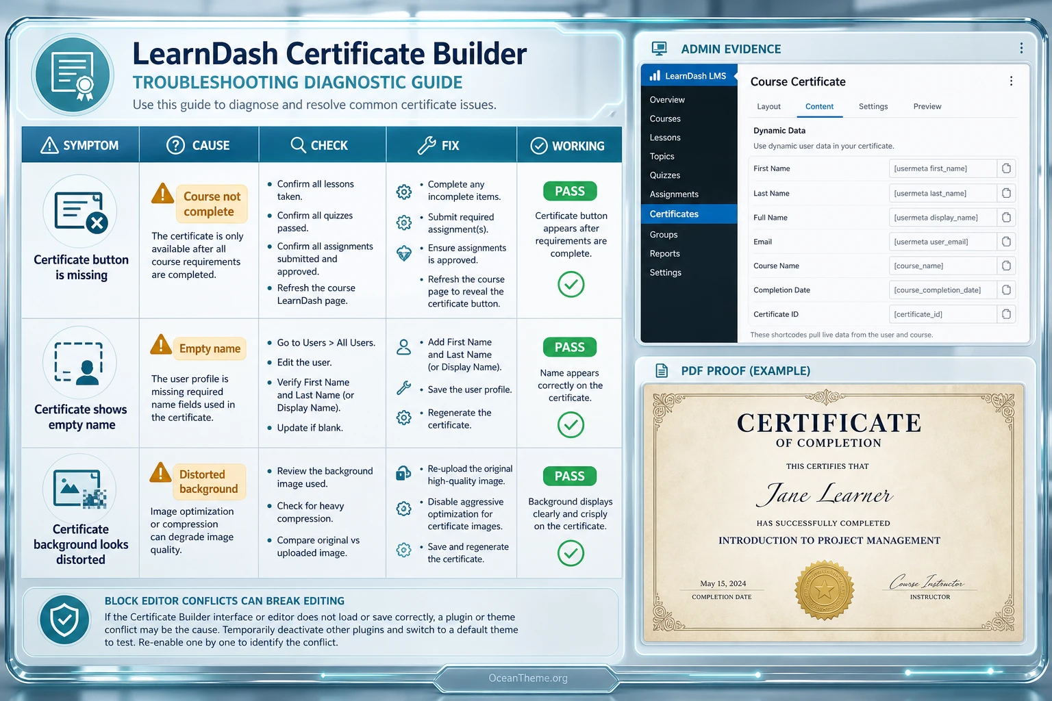Click the PASS badge for name appears row
Viewport: 1052px width, 701px height.
pyautogui.click(x=570, y=347)
